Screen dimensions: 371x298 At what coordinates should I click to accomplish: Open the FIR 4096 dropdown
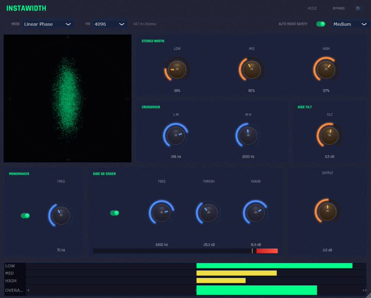(109, 24)
